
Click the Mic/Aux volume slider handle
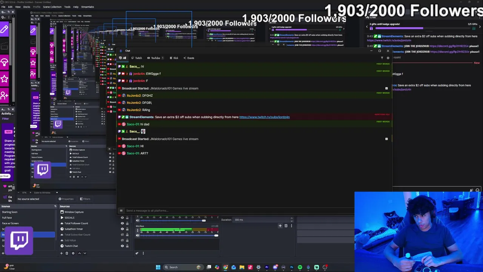[216, 235]
